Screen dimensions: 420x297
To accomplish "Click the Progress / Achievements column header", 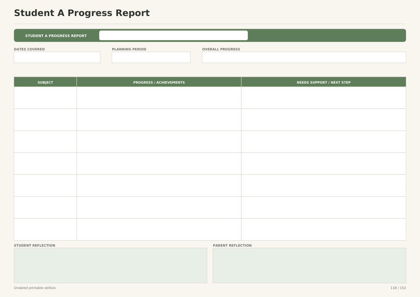I will click(x=159, y=82).
